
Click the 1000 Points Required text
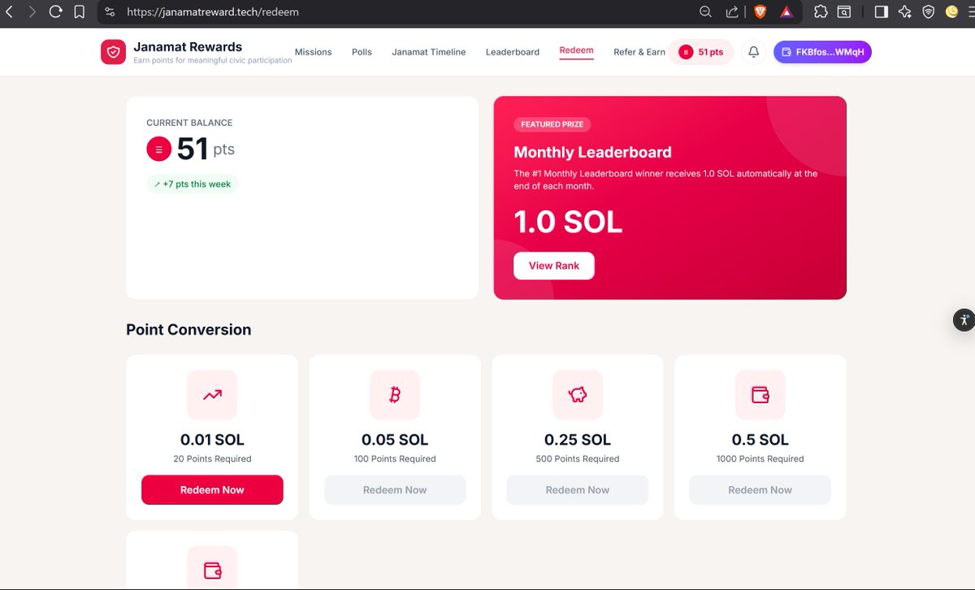[x=760, y=459]
